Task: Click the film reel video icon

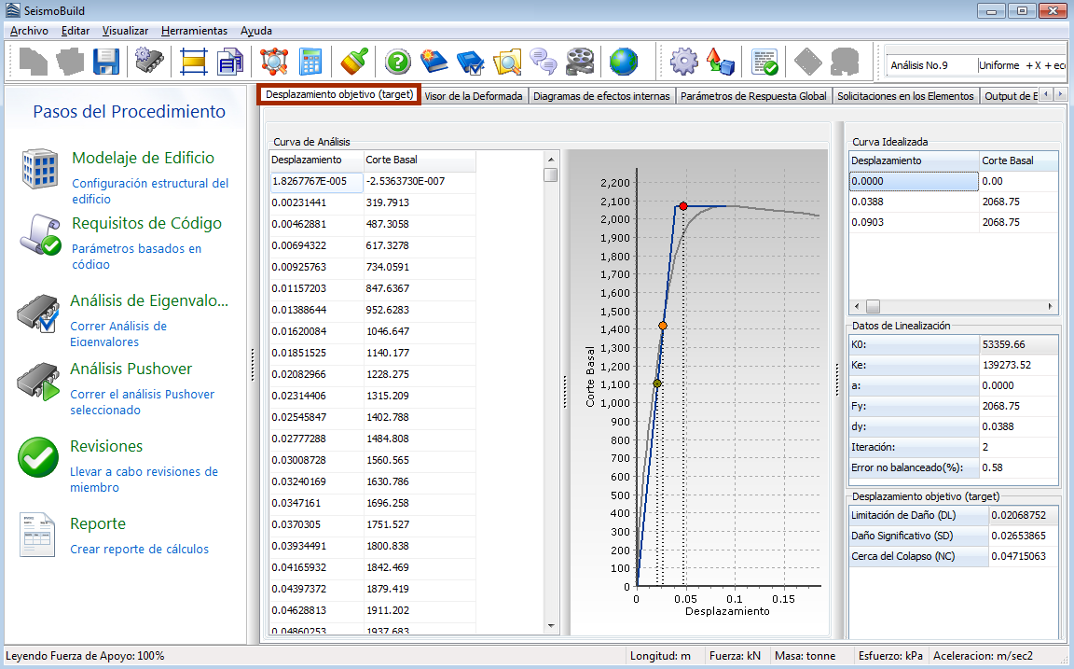Action: coord(579,63)
